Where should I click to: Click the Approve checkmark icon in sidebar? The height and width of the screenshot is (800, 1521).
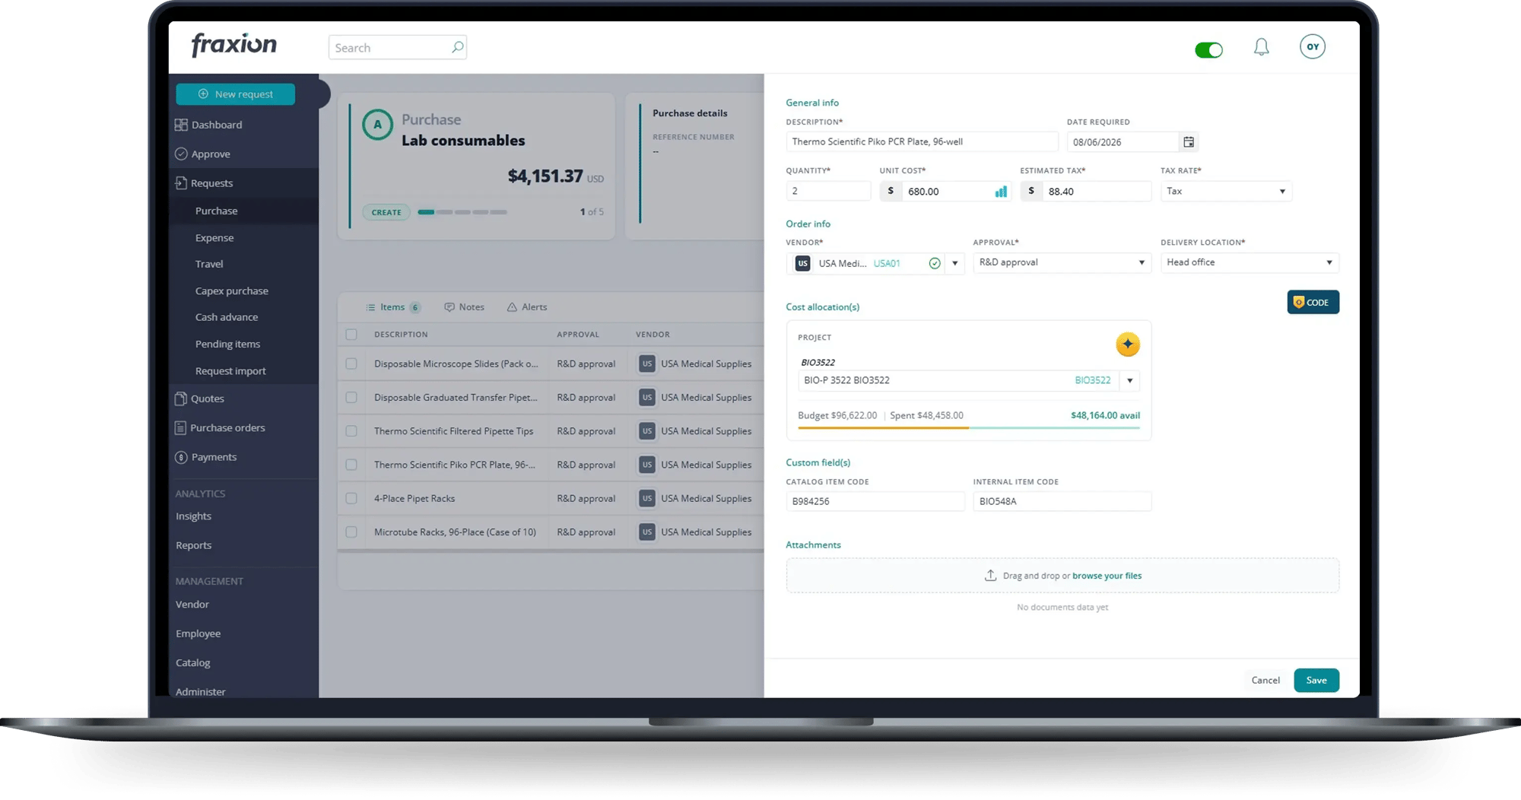click(181, 154)
